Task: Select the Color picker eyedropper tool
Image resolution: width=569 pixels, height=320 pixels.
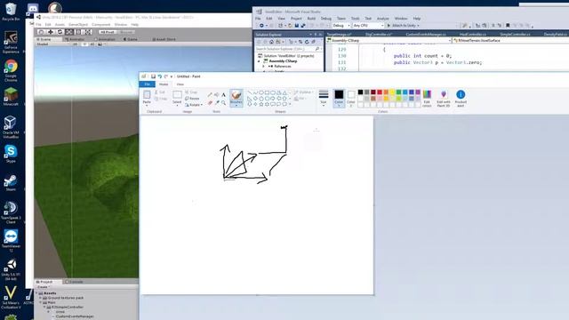Action: [217, 103]
